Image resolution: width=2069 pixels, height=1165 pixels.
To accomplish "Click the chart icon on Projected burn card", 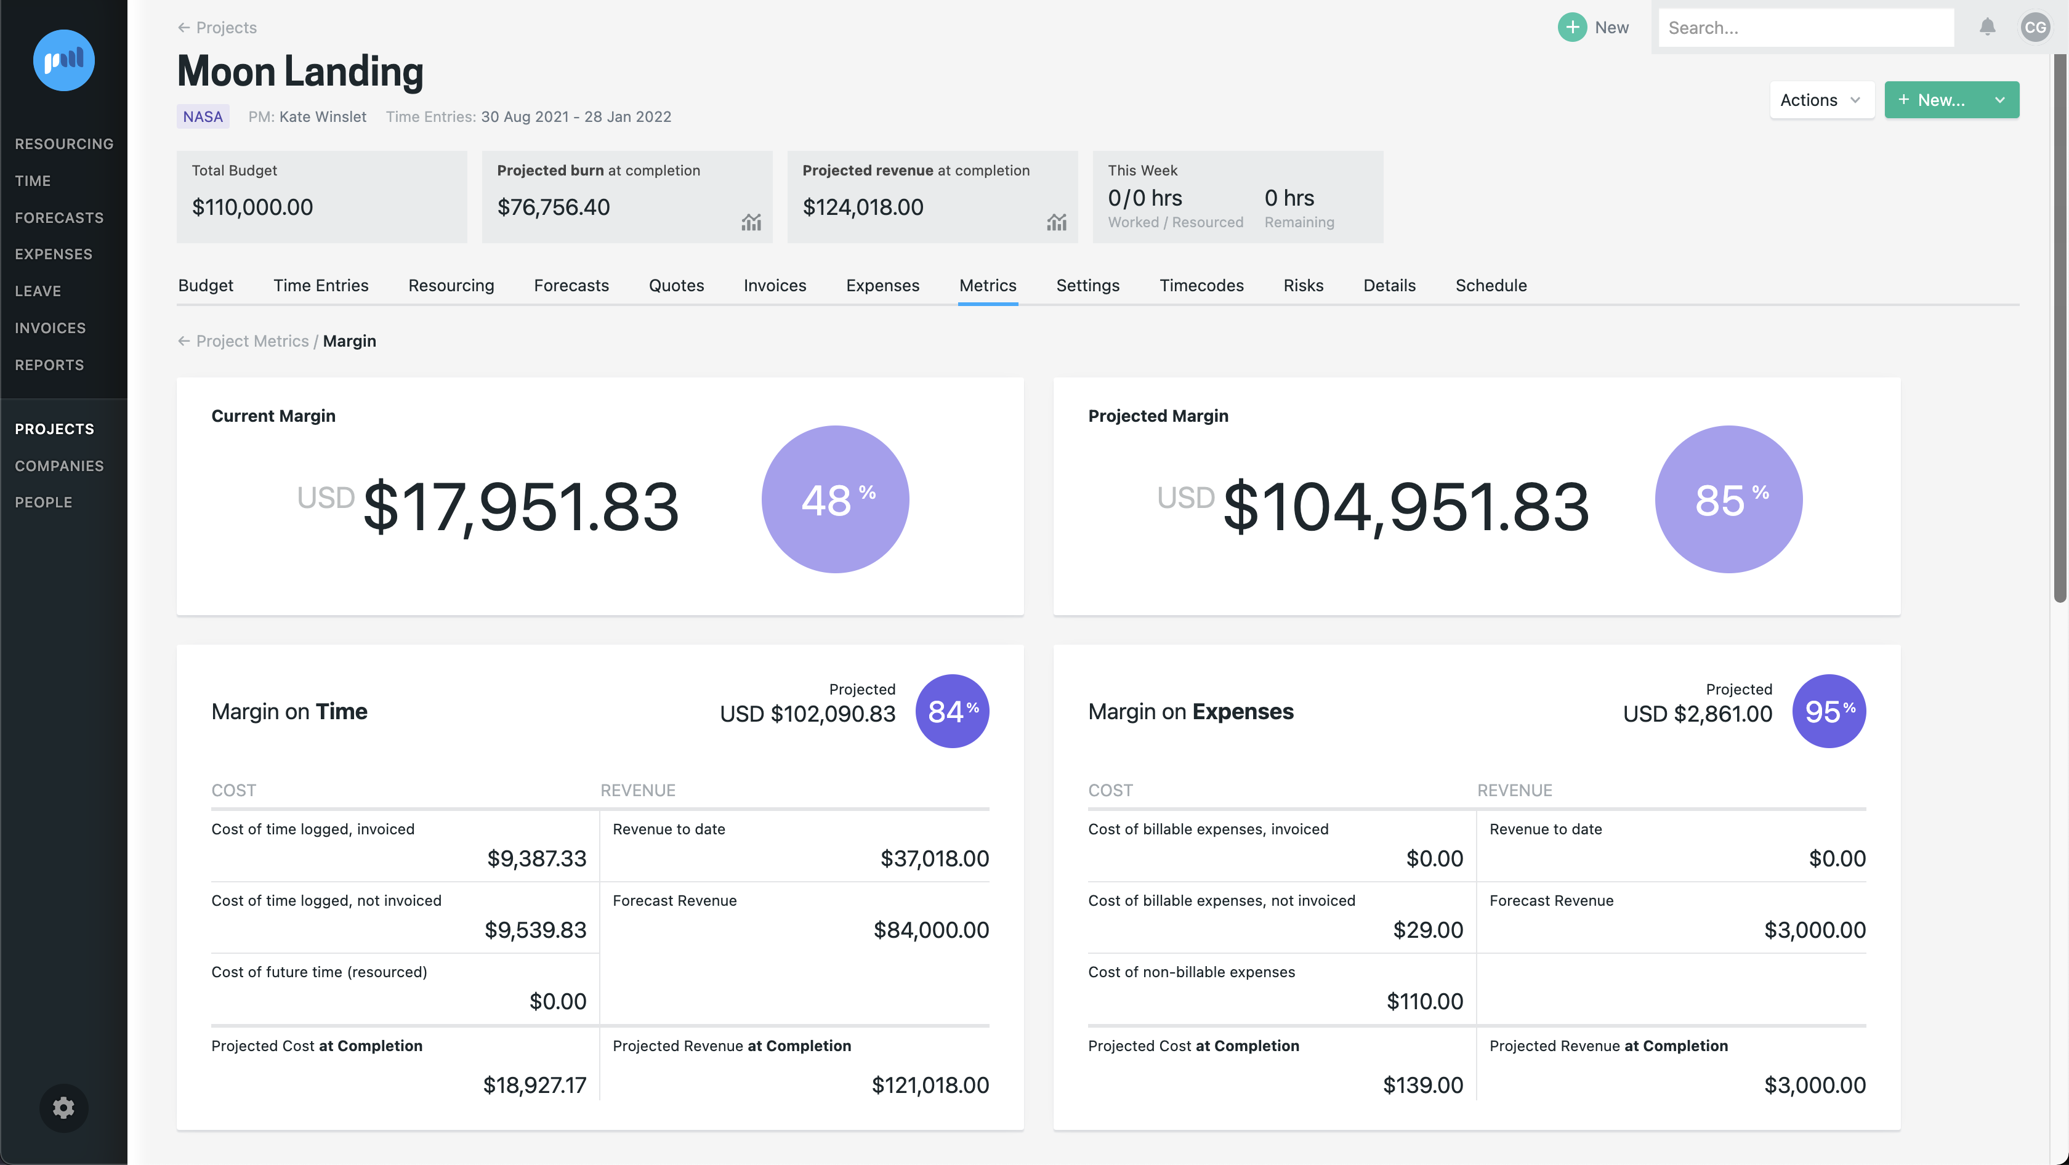I will click(x=751, y=222).
